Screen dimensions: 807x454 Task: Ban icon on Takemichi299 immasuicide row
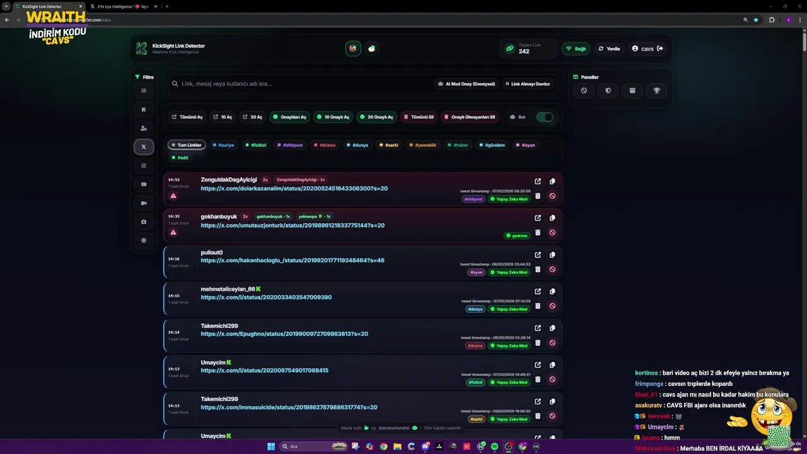[552, 416]
